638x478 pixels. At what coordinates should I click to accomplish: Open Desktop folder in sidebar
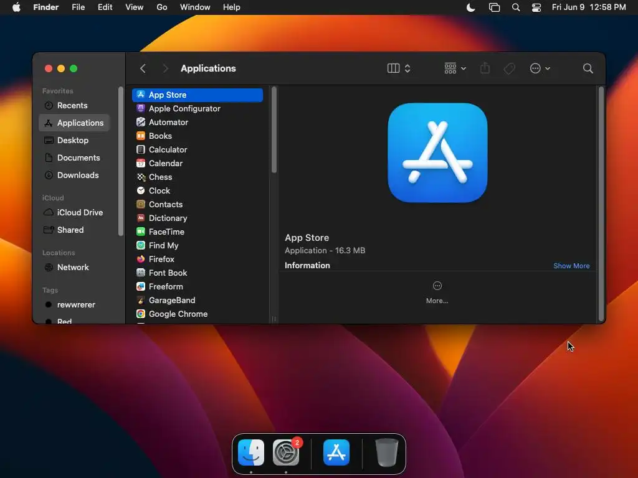[75, 140]
